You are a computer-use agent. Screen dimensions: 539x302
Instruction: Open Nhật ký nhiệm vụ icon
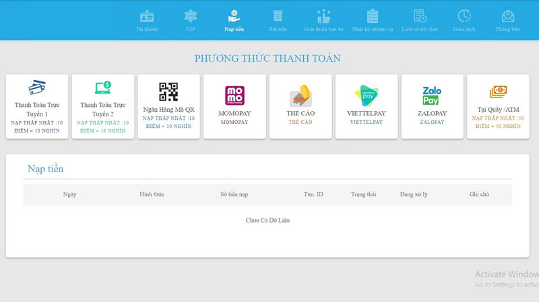(372, 16)
